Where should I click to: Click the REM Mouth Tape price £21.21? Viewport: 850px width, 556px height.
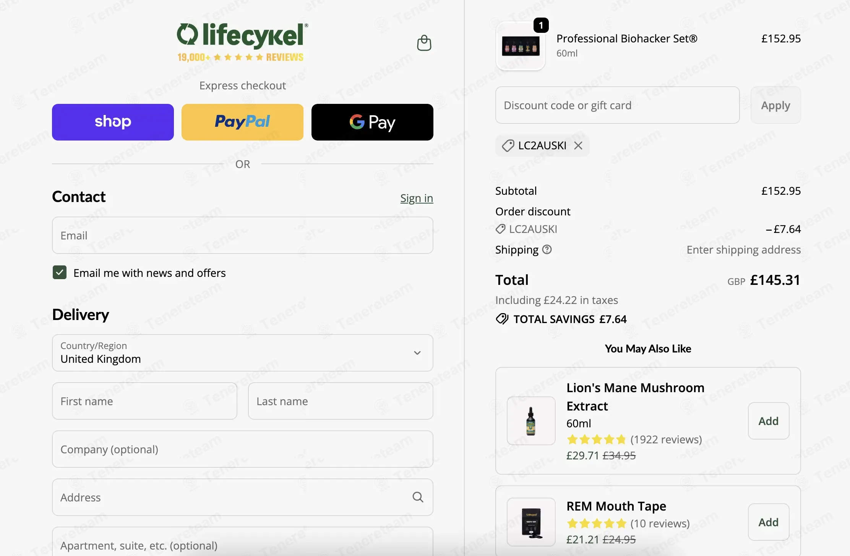pyautogui.click(x=582, y=540)
